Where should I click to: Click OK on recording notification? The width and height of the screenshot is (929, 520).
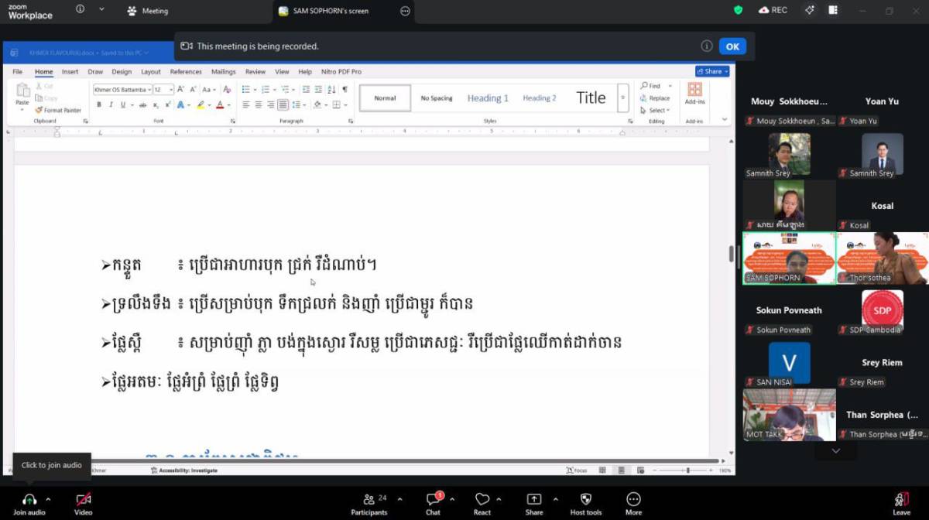click(732, 46)
